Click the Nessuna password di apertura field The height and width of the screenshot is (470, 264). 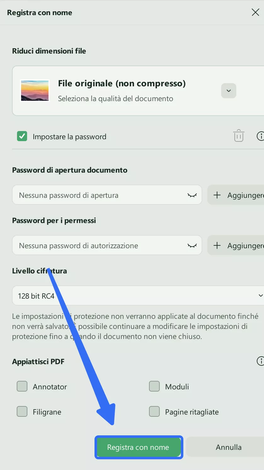coord(95,195)
